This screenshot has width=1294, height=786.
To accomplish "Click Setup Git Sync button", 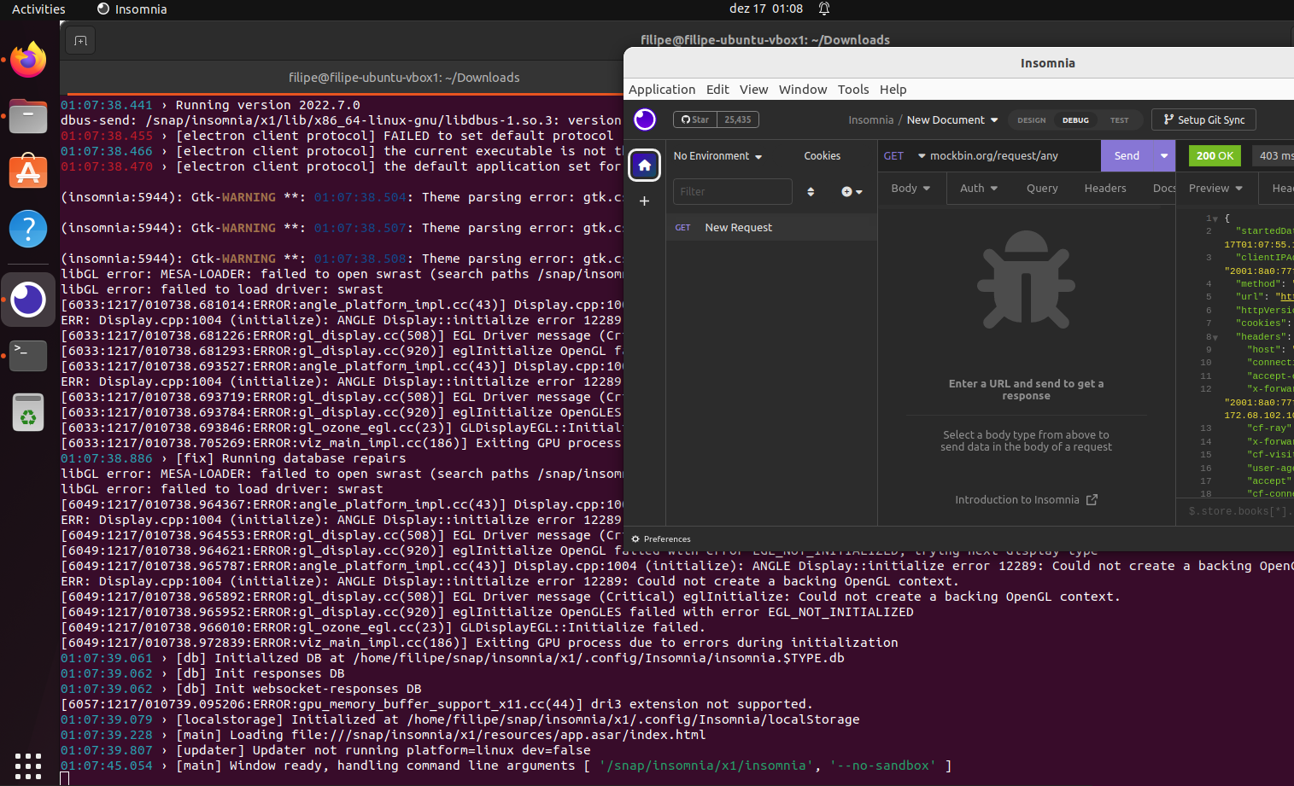I will pyautogui.click(x=1203, y=119).
